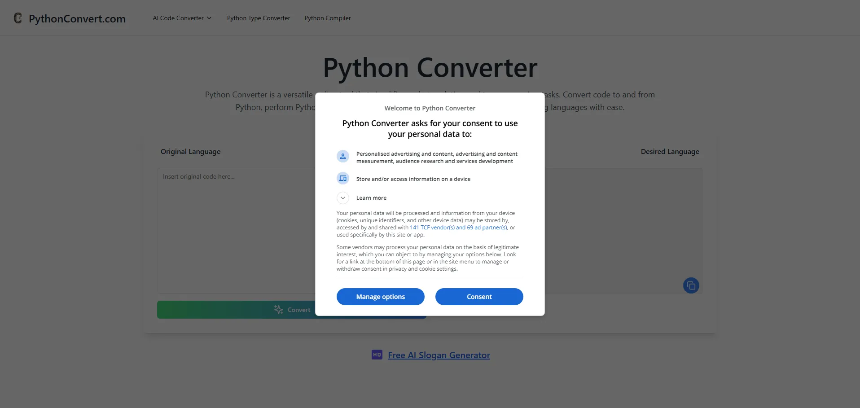Click 'Store and/or access information on a device'
860x408 pixels.
pos(413,179)
